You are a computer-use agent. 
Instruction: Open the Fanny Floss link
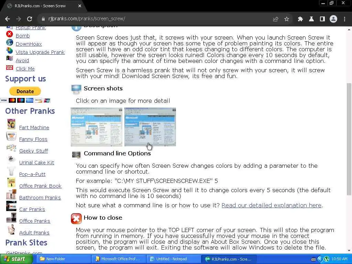[33, 139]
